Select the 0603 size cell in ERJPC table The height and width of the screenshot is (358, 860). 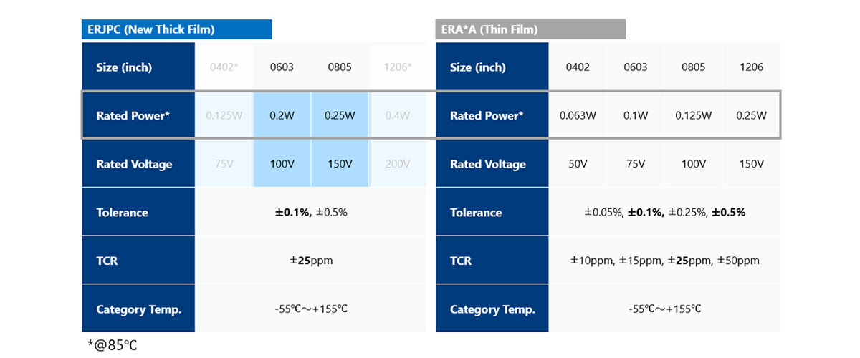click(282, 67)
